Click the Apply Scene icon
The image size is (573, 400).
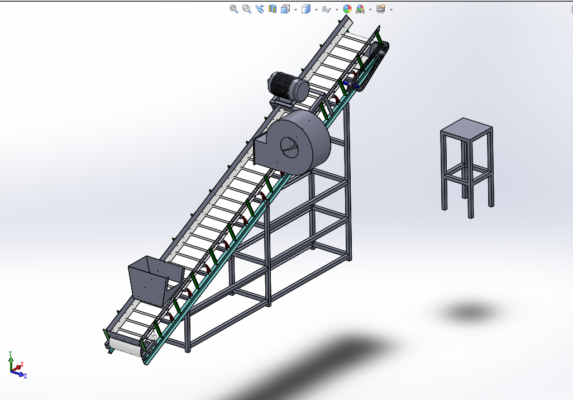click(x=360, y=9)
